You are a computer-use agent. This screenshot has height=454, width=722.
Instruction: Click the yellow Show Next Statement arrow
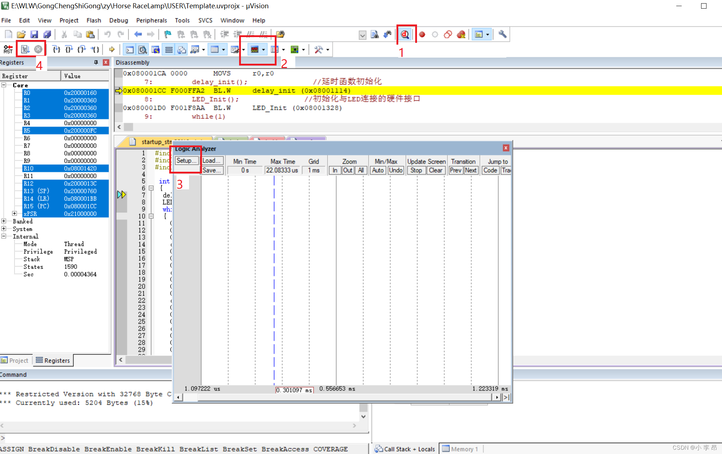click(112, 49)
